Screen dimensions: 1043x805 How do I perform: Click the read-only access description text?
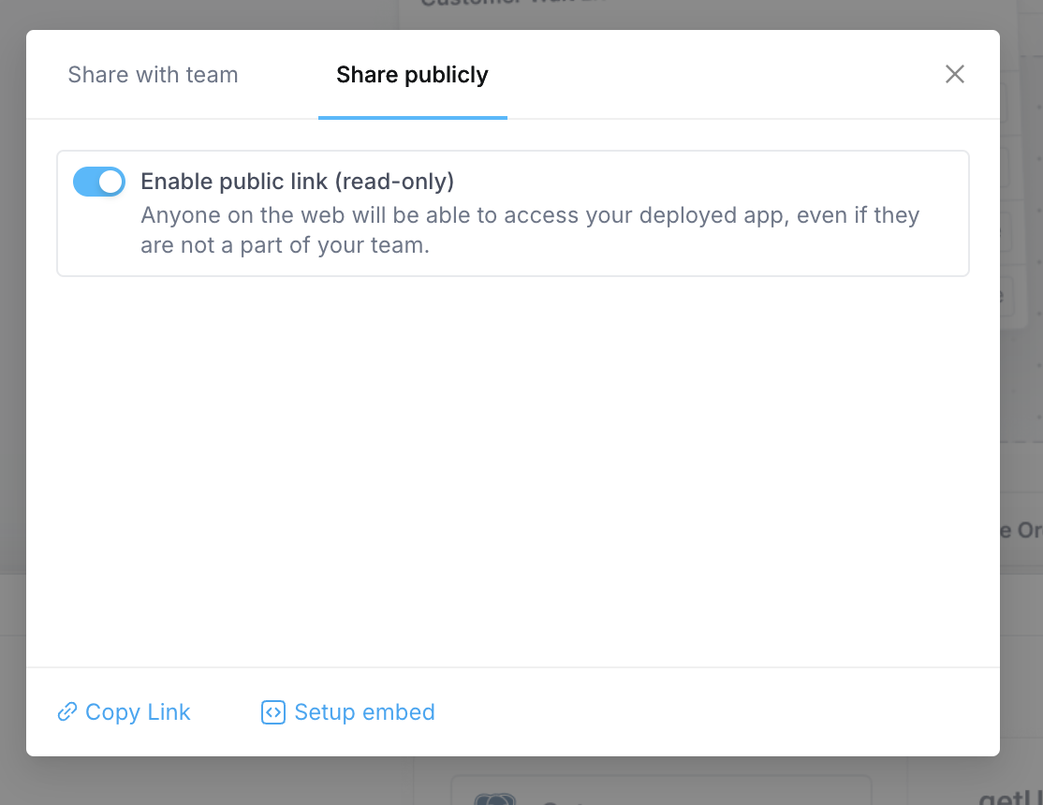point(530,229)
